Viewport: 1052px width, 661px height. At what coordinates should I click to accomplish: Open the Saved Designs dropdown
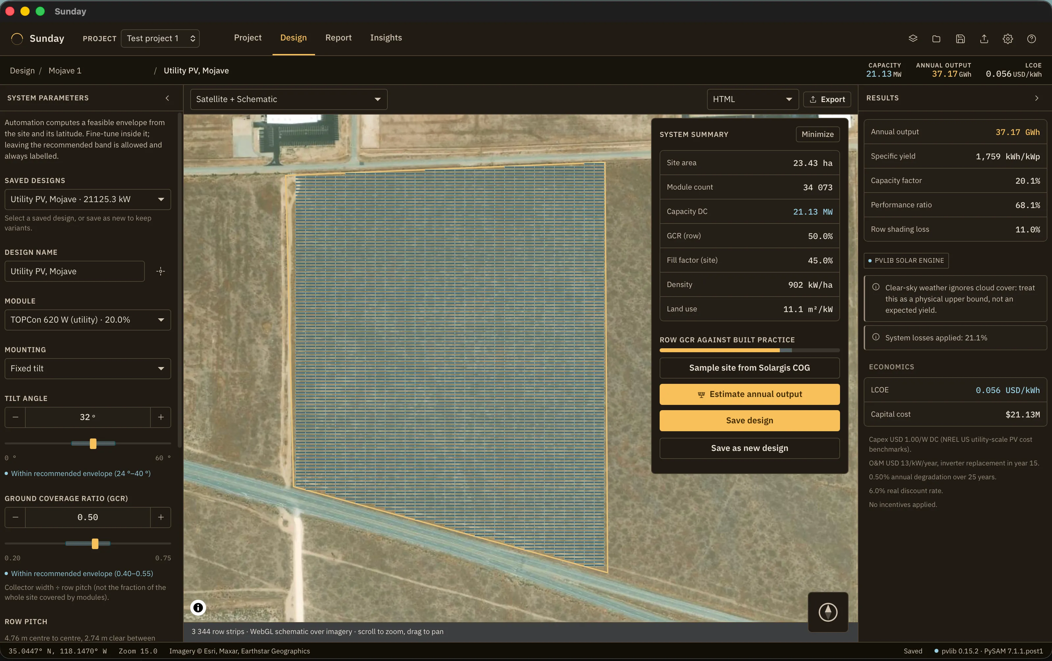88,199
